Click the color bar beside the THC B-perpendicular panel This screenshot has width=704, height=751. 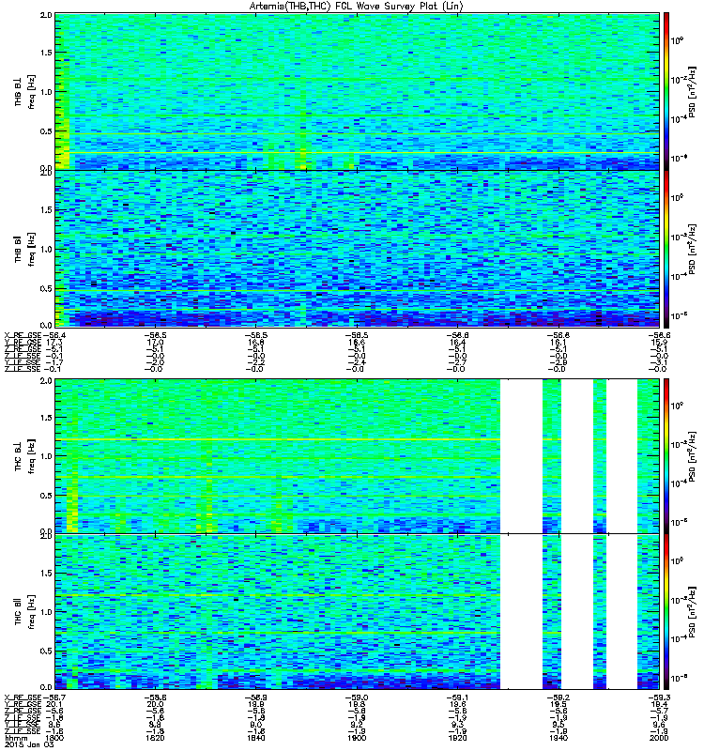pyautogui.click(x=666, y=456)
